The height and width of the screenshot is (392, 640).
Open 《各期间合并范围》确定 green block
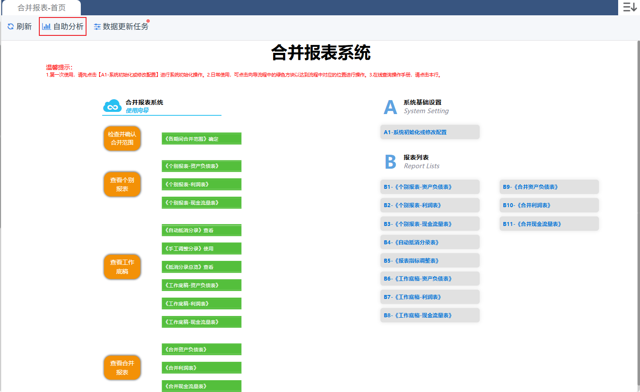[201, 139]
